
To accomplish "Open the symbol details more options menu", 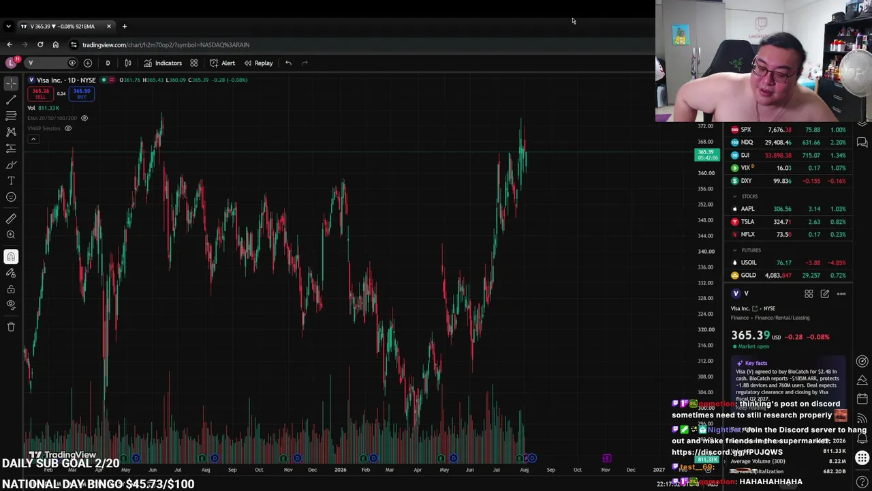I will click(841, 294).
